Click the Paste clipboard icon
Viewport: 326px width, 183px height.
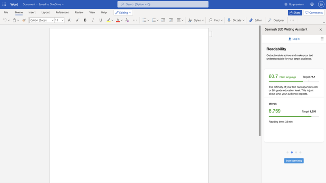14,20
